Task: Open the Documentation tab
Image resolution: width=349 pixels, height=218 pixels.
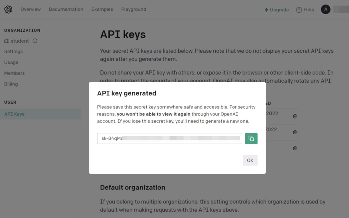Action: pyautogui.click(x=66, y=10)
